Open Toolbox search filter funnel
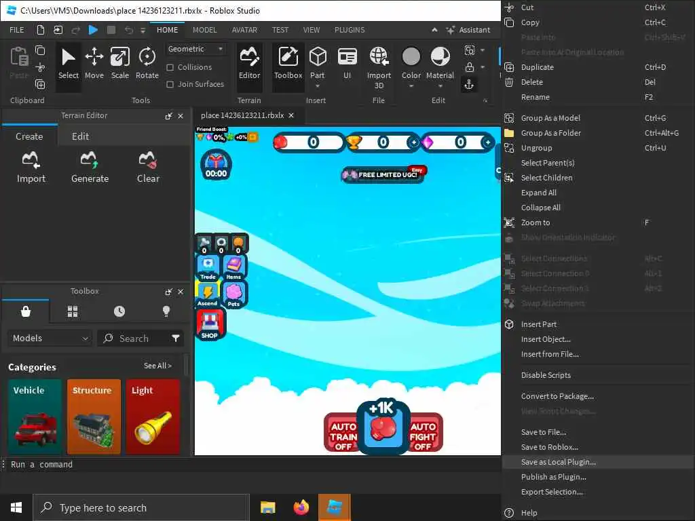 pos(176,339)
